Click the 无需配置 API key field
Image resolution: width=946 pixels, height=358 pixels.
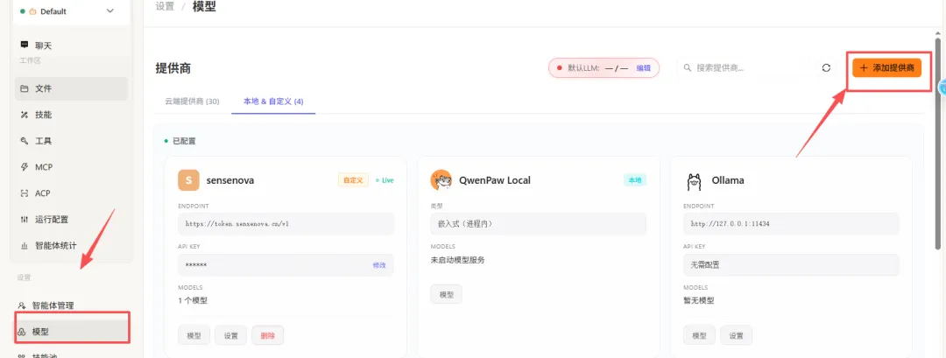pyautogui.click(x=792, y=264)
